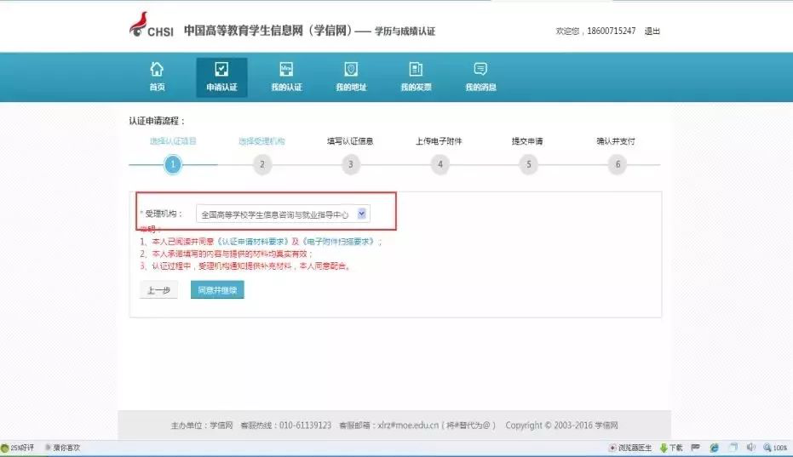Go to 我的认证 menu label

click(286, 87)
